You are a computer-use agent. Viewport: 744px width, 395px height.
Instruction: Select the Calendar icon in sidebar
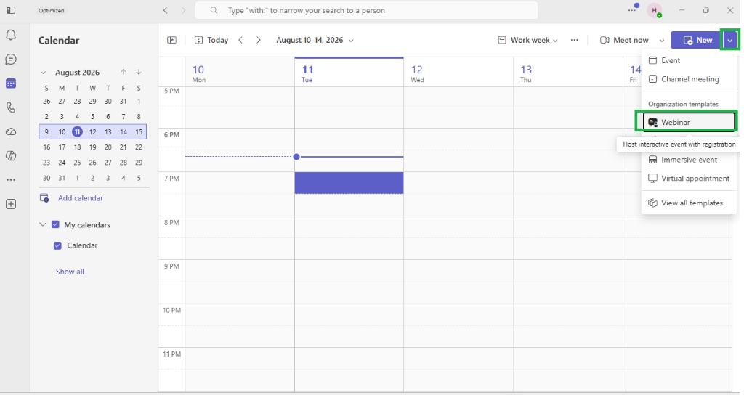(11, 84)
